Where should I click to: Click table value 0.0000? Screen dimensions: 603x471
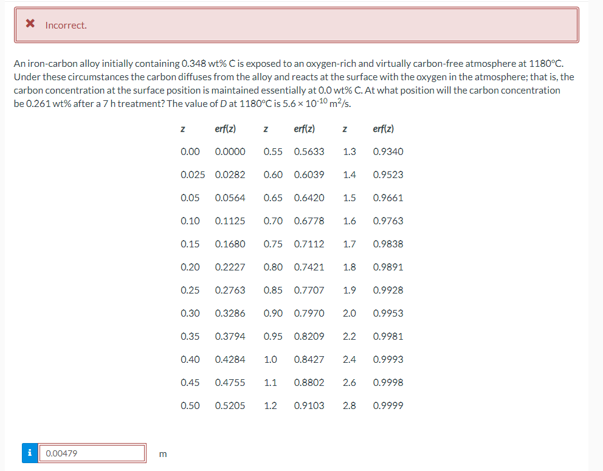coord(230,151)
